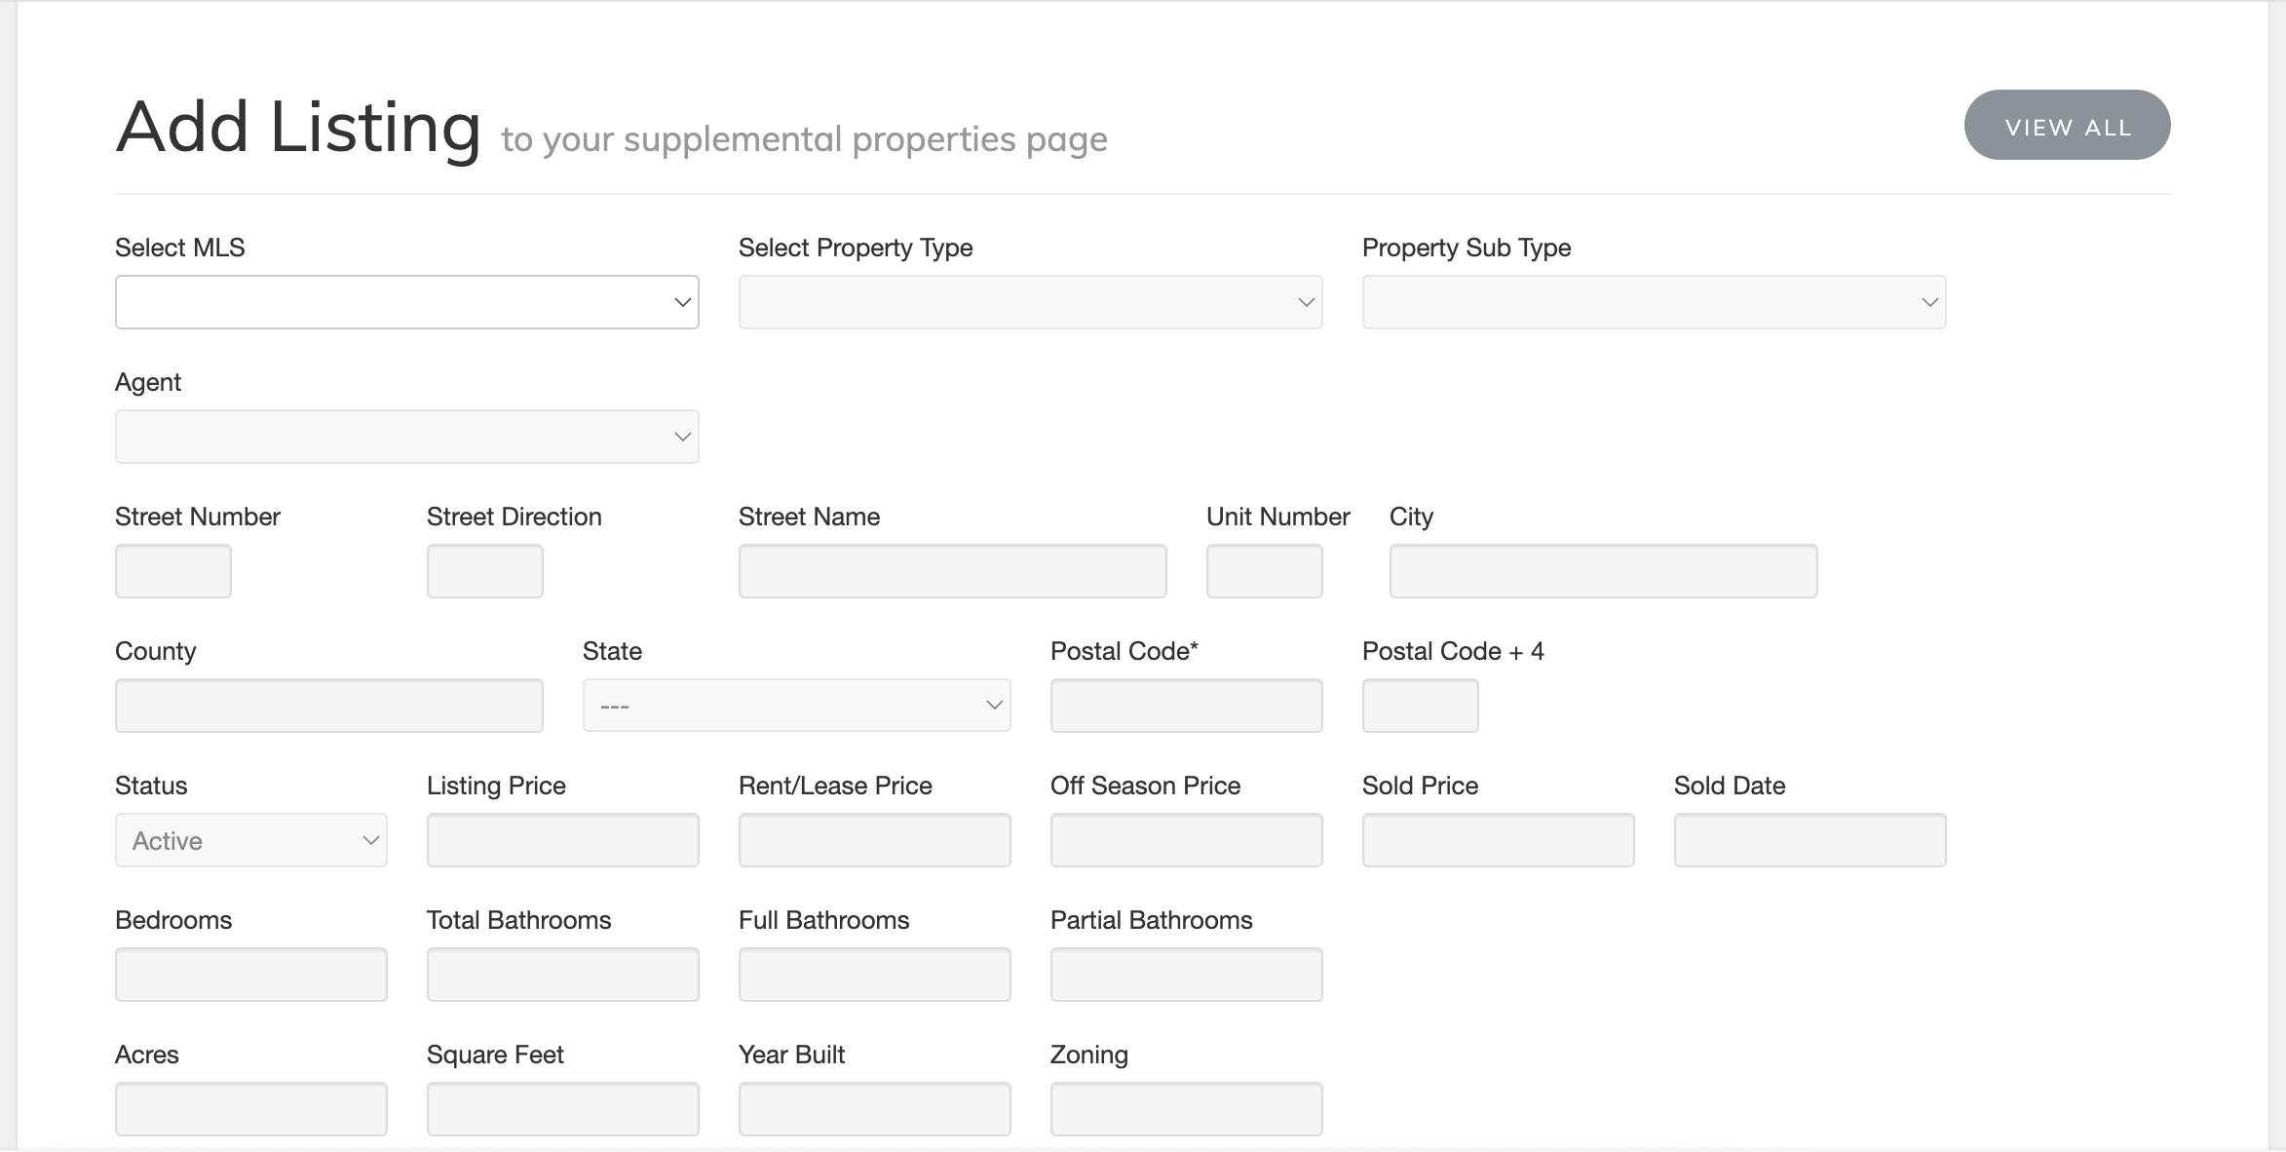Focus the Sold Date field
Image resolution: width=2286 pixels, height=1152 pixels.
pos(1810,840)
